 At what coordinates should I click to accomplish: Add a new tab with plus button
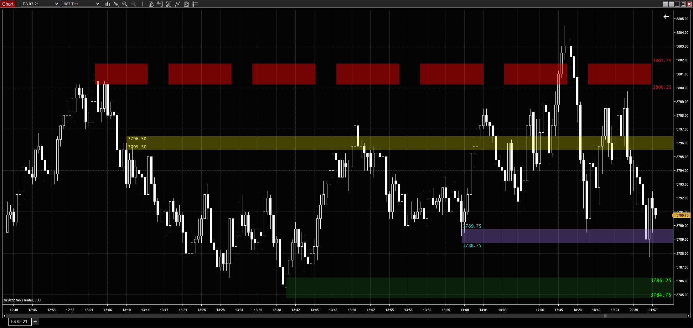click(35, 321)
